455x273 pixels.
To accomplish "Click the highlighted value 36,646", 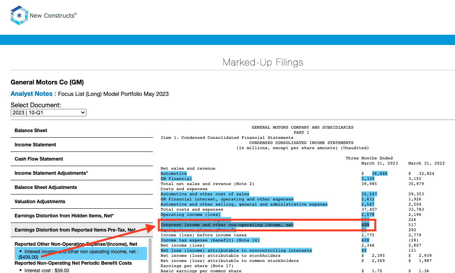I will pyautogui.click(x=380, y=173).
